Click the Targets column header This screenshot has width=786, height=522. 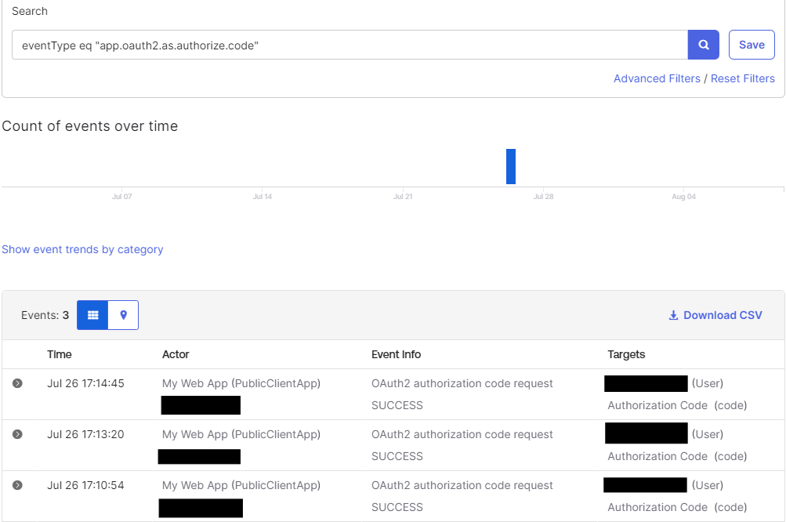coord(626,354)
